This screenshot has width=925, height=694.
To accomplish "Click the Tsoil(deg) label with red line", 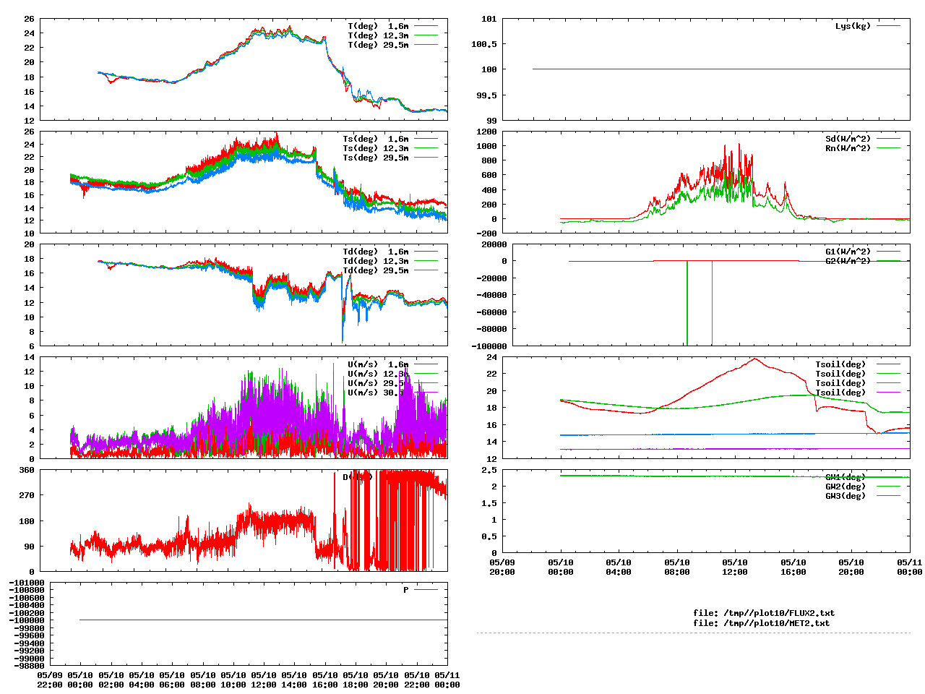I will click(840, 364).
